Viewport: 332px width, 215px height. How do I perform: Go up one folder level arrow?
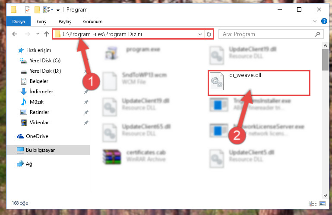point(47,34)
